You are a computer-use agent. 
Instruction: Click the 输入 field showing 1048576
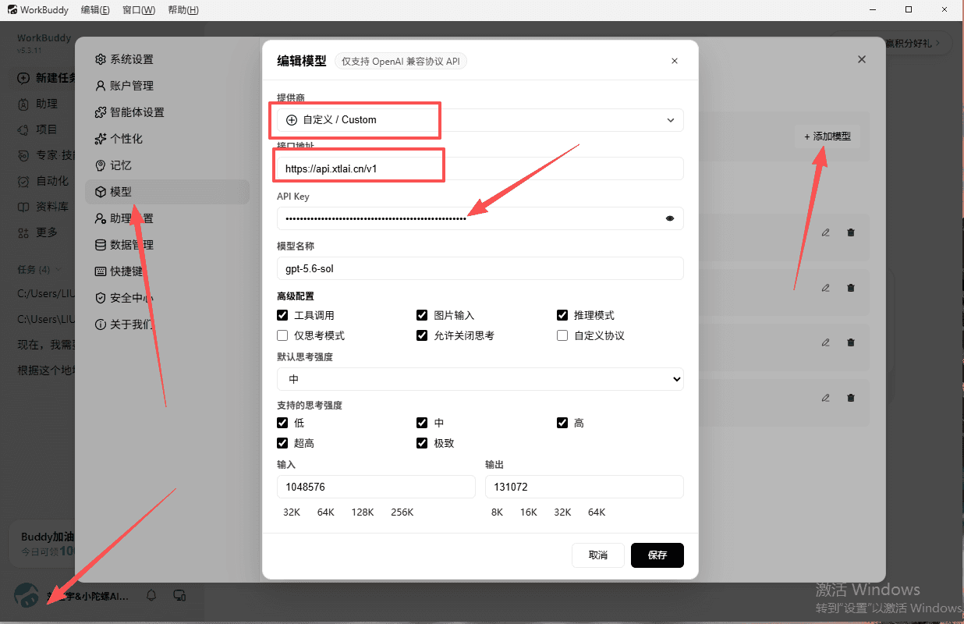[376, 487]
